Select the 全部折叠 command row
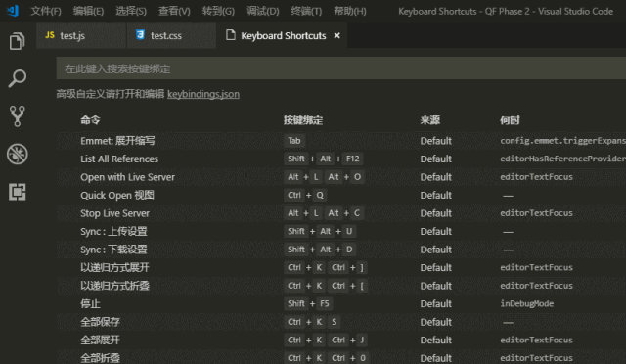The image size is (626, 364). 341,357
